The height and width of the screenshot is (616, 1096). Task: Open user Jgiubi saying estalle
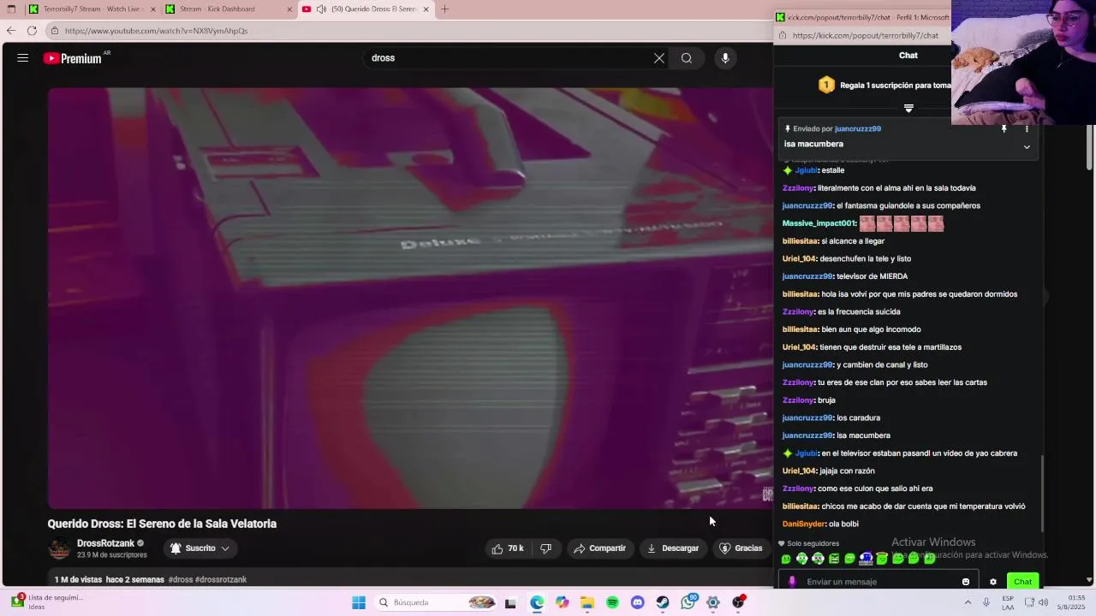coord(806,170)
